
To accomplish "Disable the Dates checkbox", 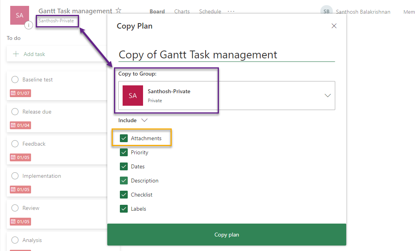I will coord(124,166).
